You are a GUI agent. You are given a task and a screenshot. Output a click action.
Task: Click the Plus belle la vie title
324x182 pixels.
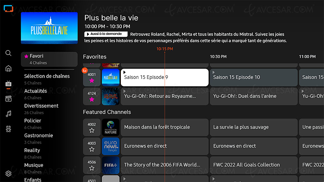pos(111,18)
